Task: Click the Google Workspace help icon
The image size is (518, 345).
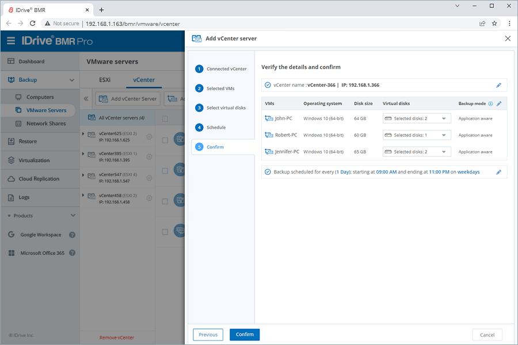Action: pos(71,235)
